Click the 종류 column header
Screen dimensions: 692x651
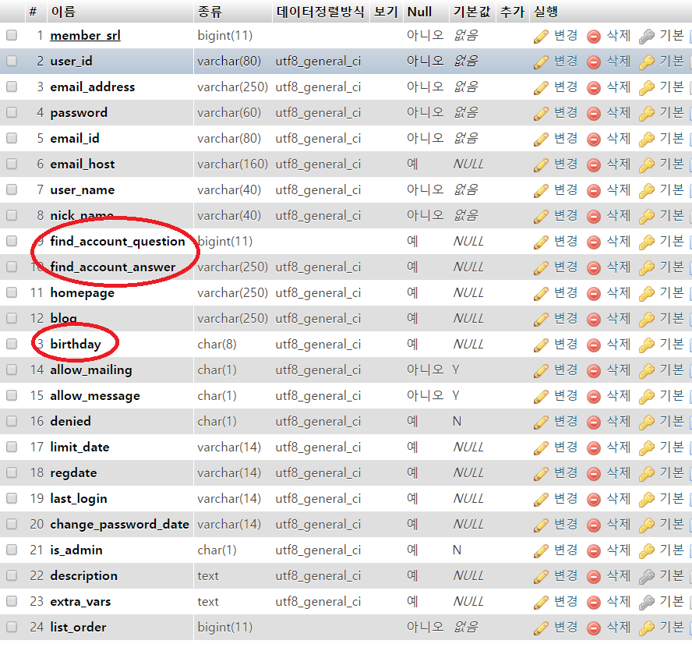209,12
